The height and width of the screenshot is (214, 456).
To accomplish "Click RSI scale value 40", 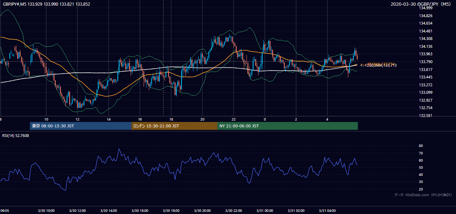I will point(421,174).
